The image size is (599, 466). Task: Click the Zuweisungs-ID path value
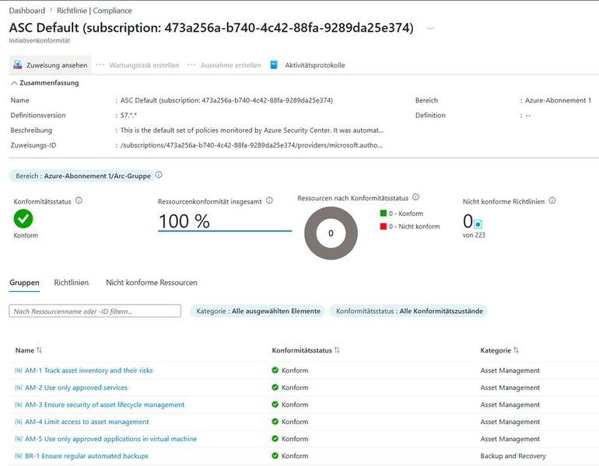point(251,145)
